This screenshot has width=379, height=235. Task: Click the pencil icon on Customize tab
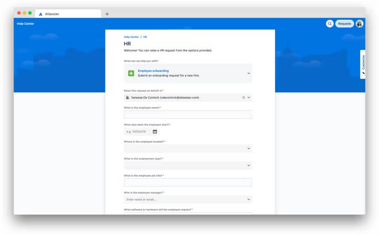pos(363,73)
